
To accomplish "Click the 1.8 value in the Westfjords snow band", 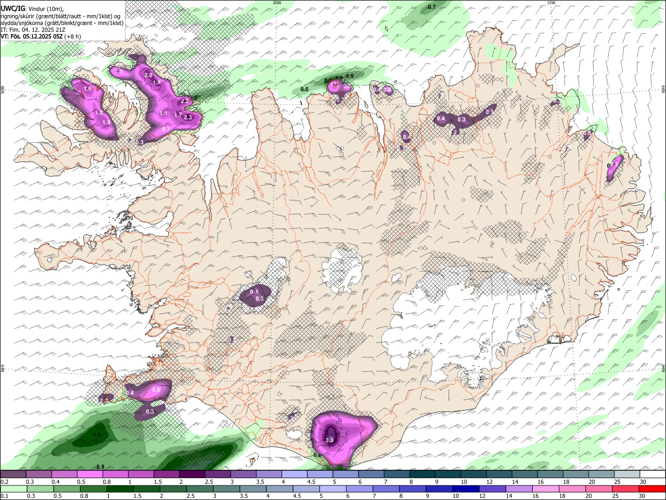I will pyautogui.click(x=157, y=82).
